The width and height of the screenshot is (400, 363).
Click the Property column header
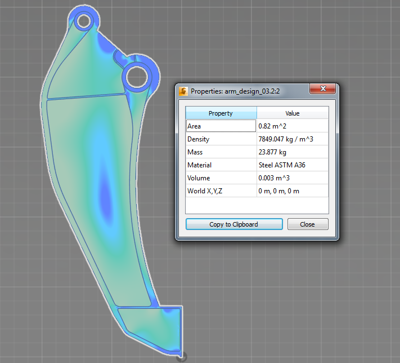pos(221,113)
